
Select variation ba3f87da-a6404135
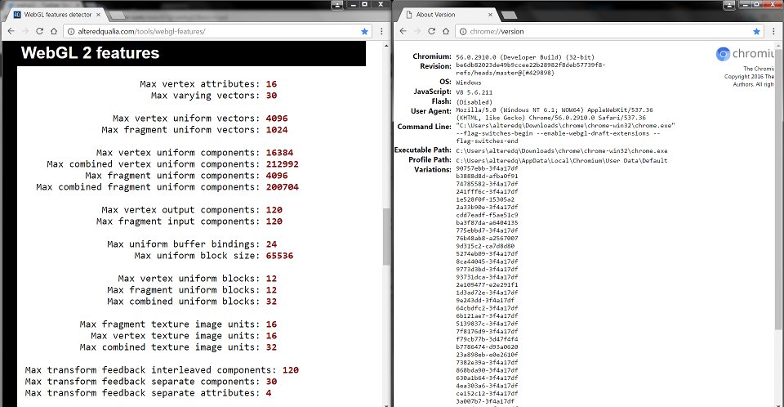click(x=487, y=223)
